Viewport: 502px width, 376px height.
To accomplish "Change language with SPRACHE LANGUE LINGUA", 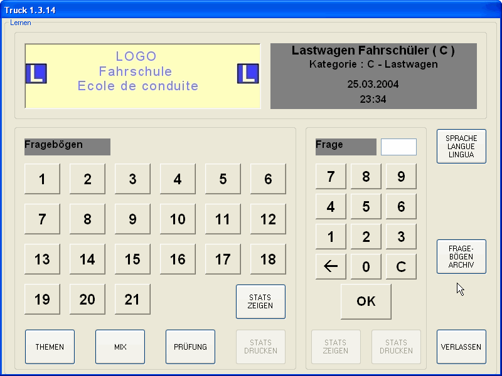I will [461, 146].
